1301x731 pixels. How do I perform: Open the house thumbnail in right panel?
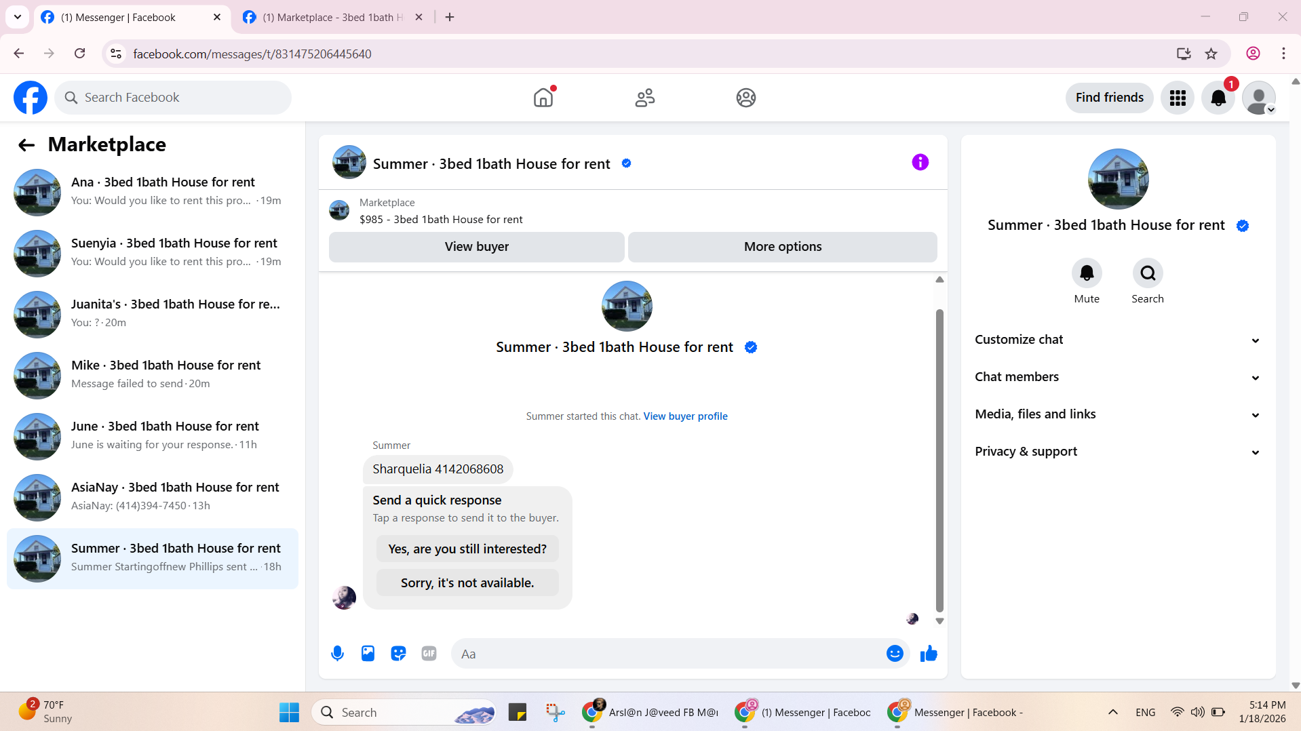pos(1118,179)
